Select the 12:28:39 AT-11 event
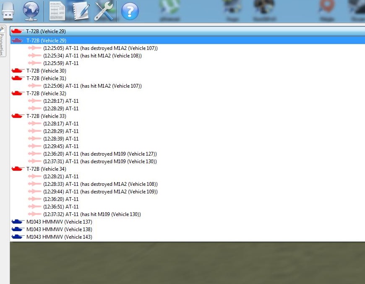The width and height of the screenshot is (365, 284). 61,139
